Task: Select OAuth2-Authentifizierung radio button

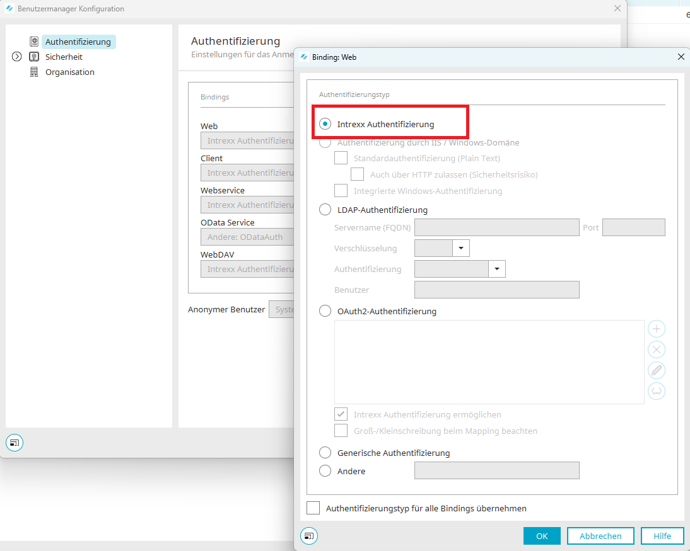Action: 325,311
